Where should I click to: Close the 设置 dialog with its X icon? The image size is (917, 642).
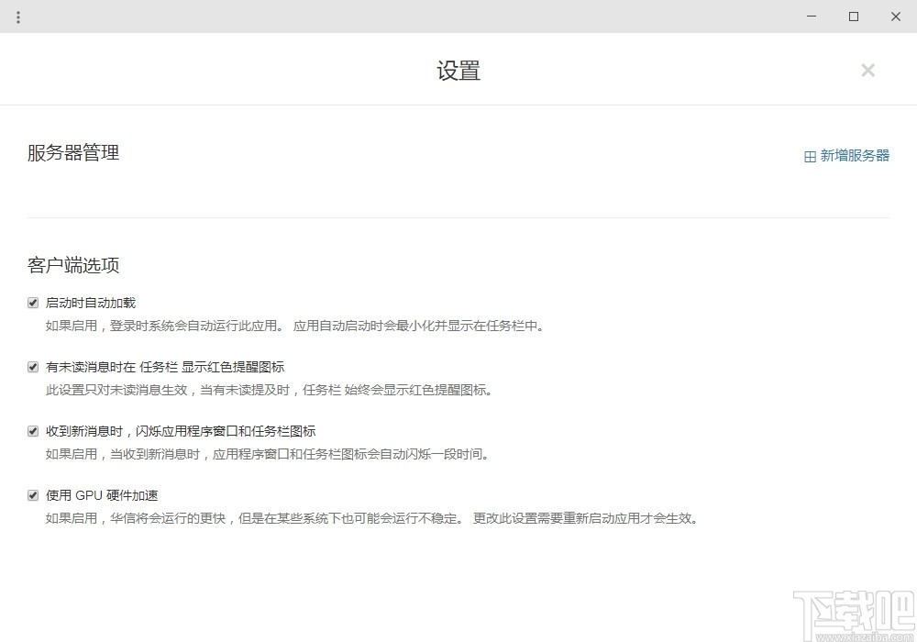tap(867, 70)
